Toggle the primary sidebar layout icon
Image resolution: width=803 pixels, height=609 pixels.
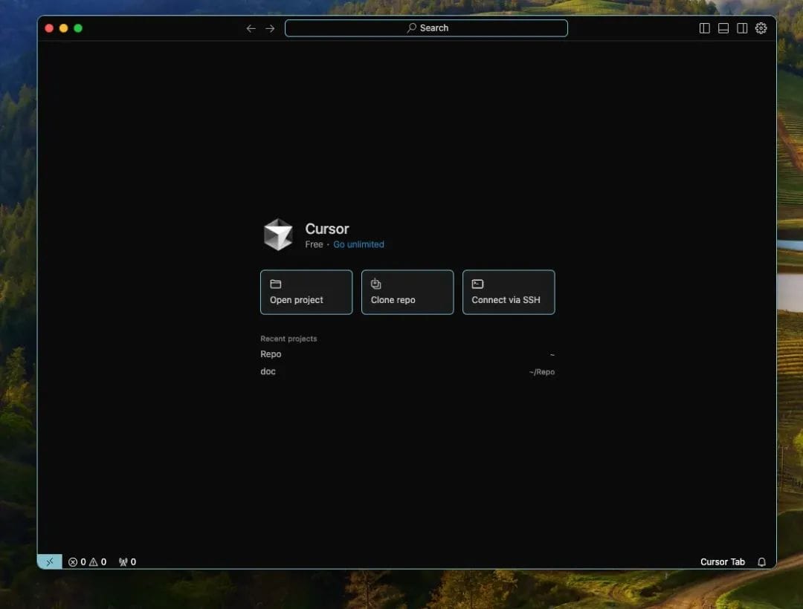pos(705,28)
